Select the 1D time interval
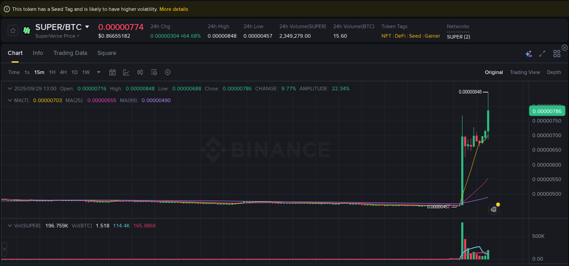 (x=74, y=72)
